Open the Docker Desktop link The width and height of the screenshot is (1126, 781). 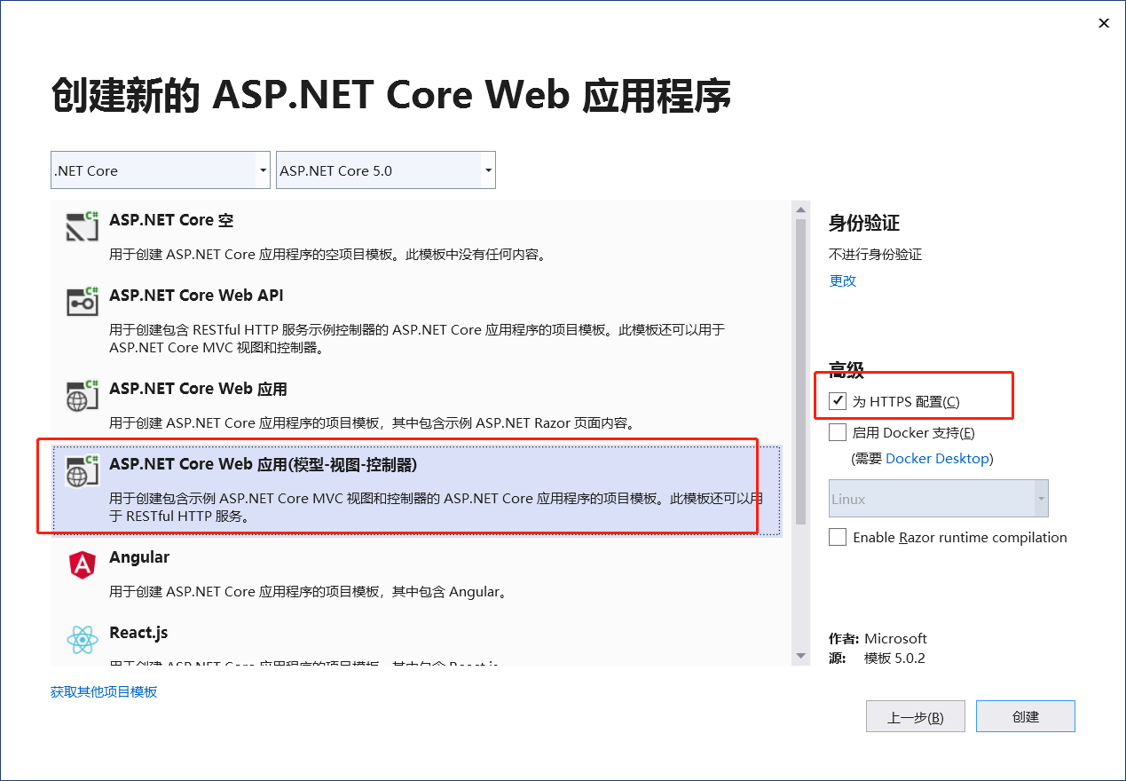[937, 459]
